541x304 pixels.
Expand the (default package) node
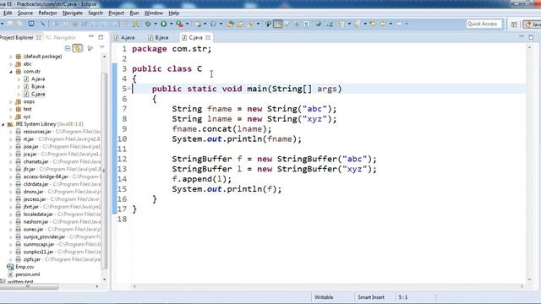pyautogui.click(x=11, y=57)
